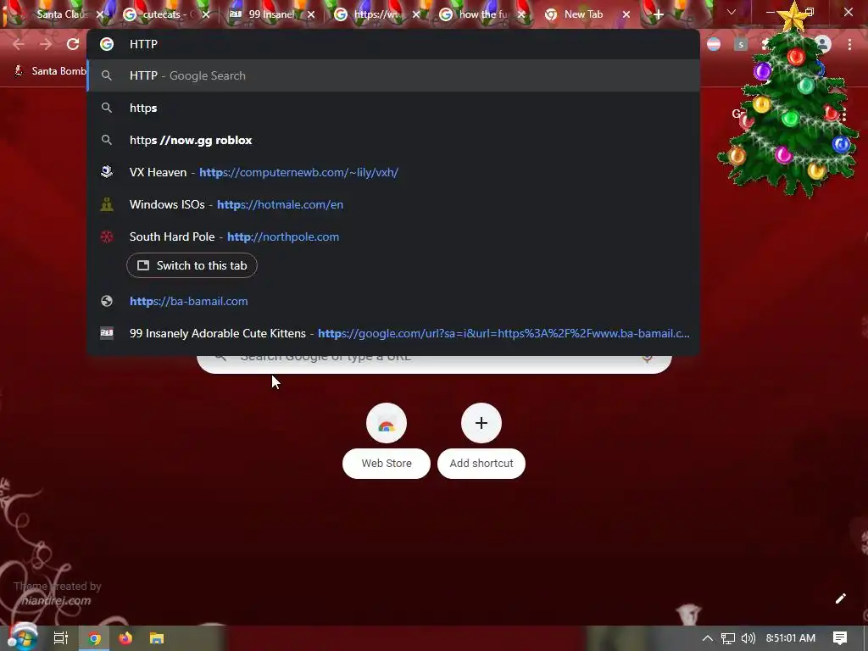This screenshot has width=868, height=651.
Task: Click the 'Switch to this tab' button
Action: [x=192, y=265]
